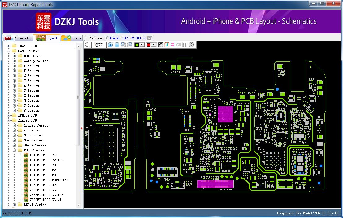Expand the IPHONE PCB tree node
The height and width of the screenshot is (218, 343).
[x=9, y=115]
